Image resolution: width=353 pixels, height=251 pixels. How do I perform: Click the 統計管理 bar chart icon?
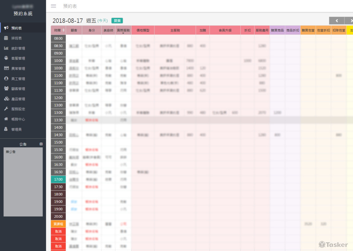tap(6, 48)
